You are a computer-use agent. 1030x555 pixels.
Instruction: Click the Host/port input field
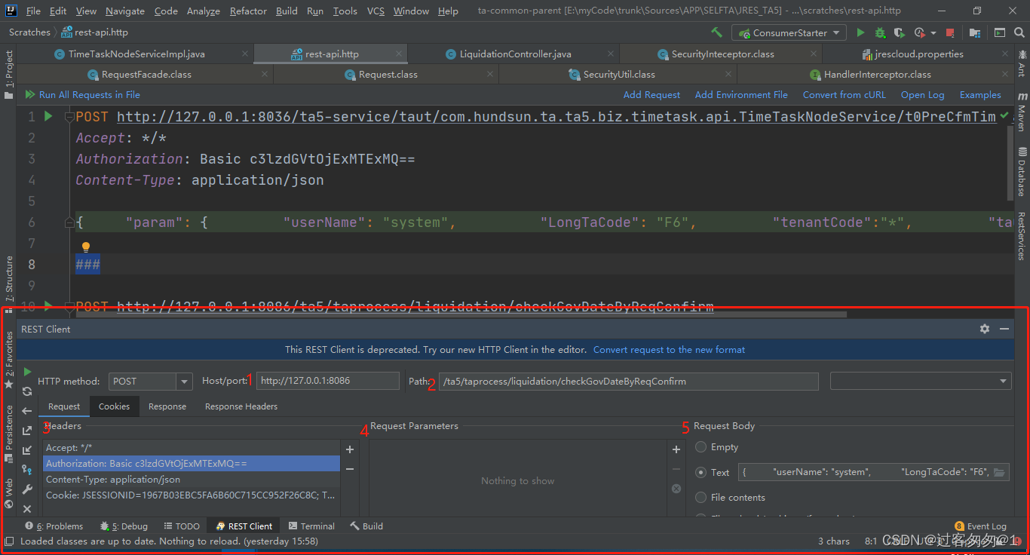tap(327, 381)
